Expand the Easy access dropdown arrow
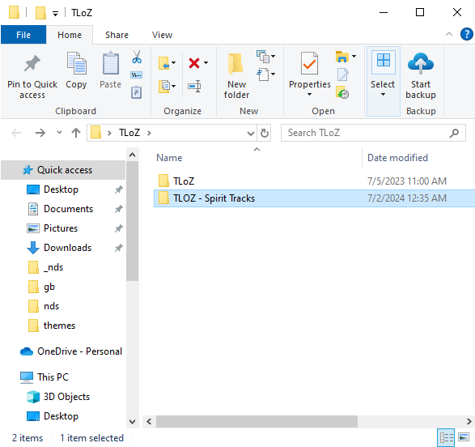The width and height of the screenshot is (475, 447). coord(273,74)
